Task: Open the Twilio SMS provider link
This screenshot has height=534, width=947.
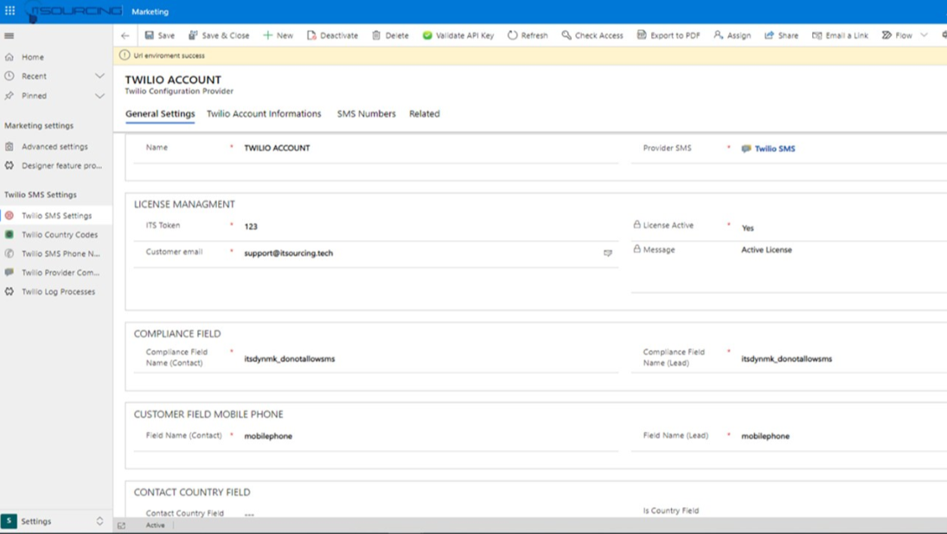Action: (x=775, y=149)
